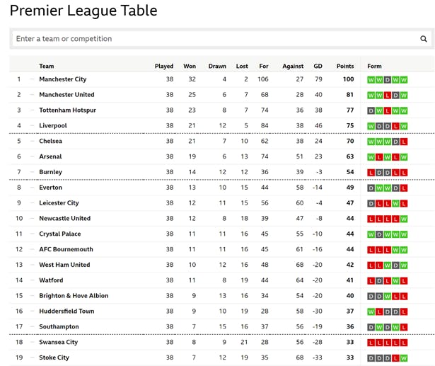
Task: Click Watford's first red L form icon
Action: (371, 280)
